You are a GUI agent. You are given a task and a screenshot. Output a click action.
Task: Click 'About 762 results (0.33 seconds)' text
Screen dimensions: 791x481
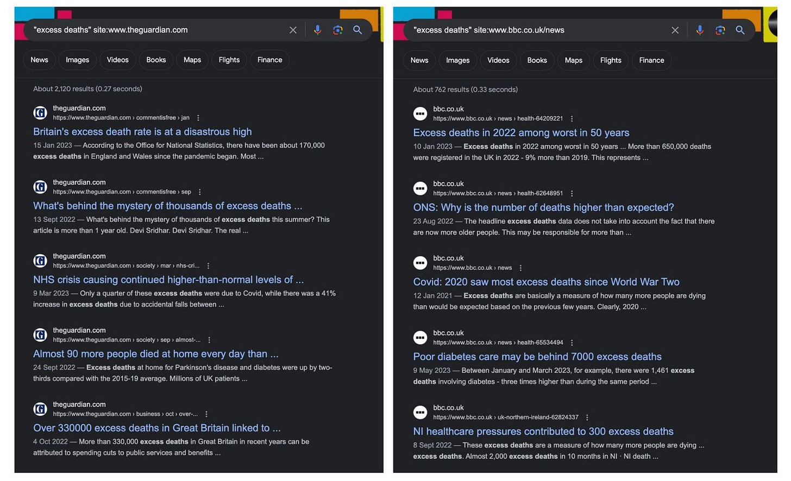click(x=465, y=90)
